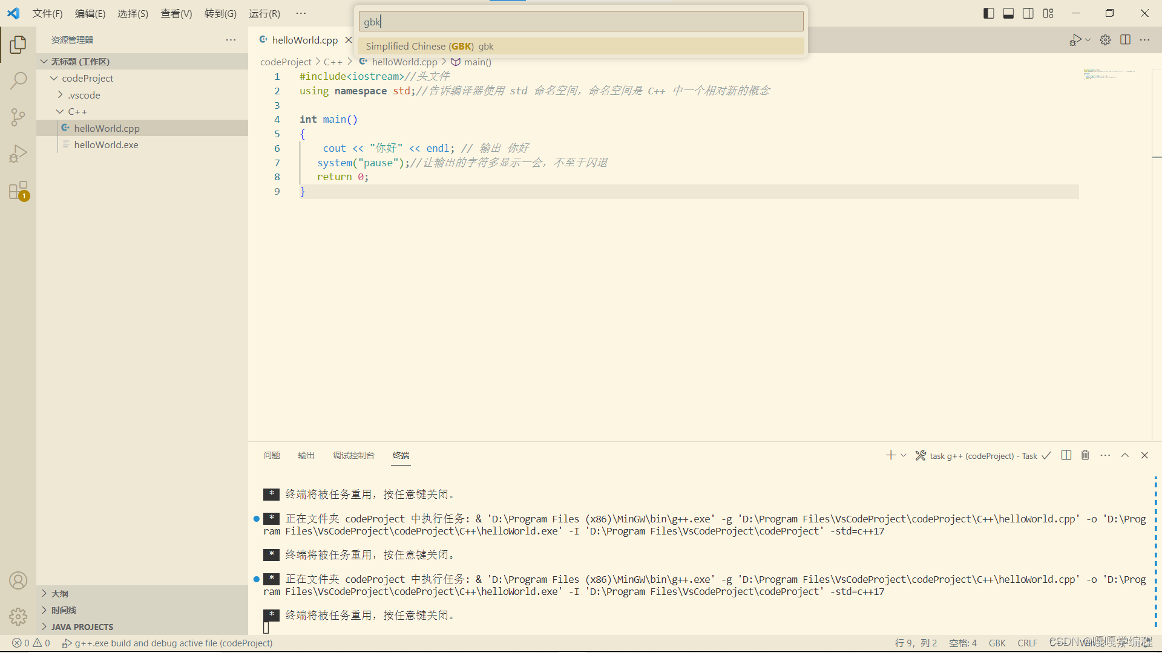Viewport: 1162px width, 653px height.
Task: Open editor more actions ellipsis
Action: pyautogui.click(x=1144, y=40)
